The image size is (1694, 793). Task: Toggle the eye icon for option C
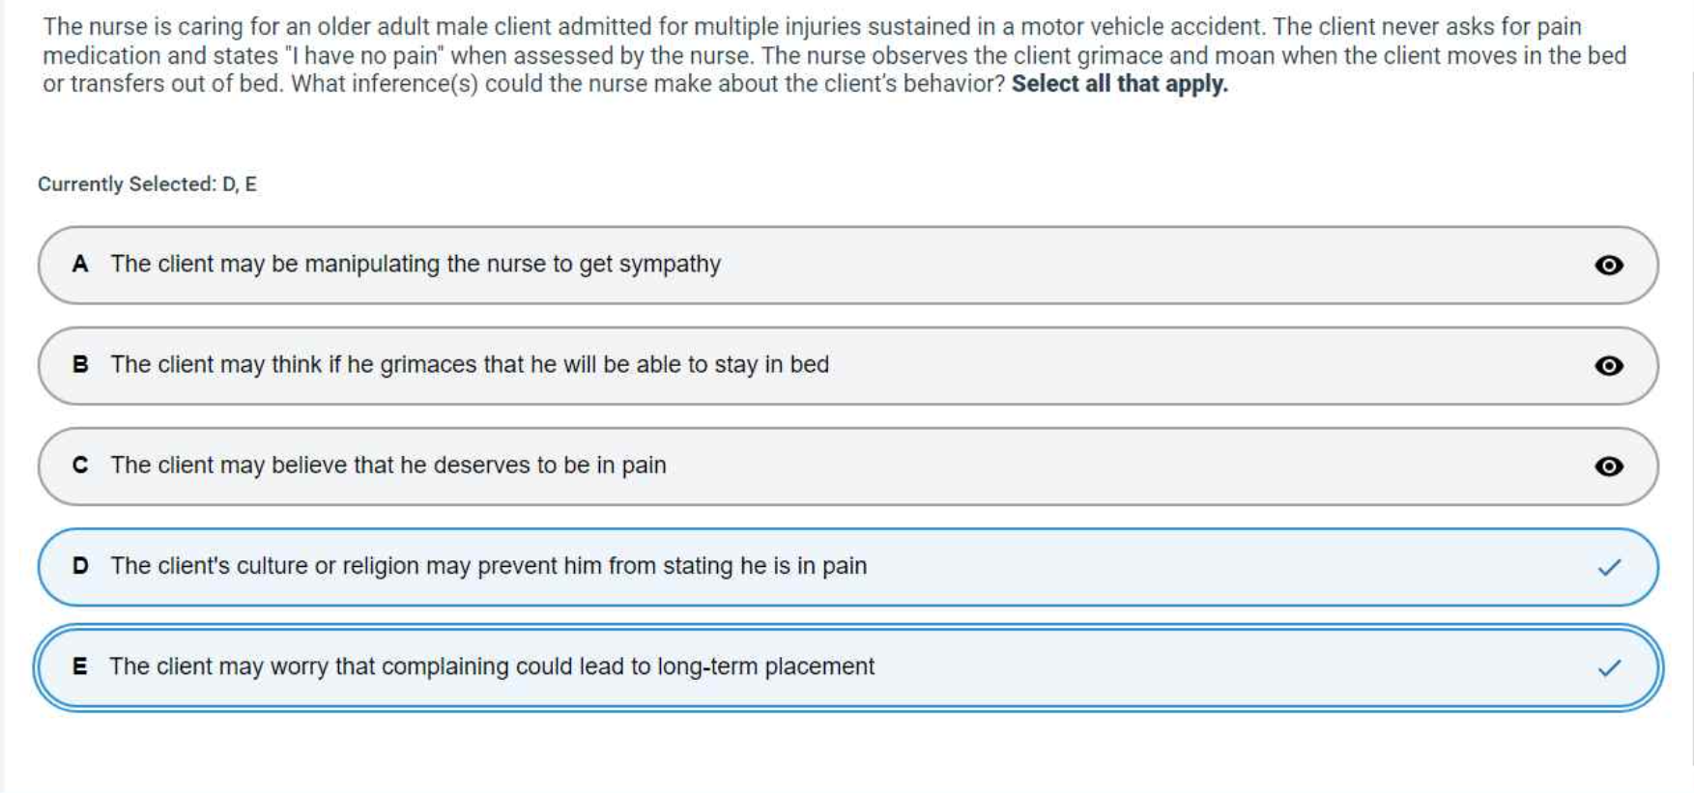tap(1608, 466)
